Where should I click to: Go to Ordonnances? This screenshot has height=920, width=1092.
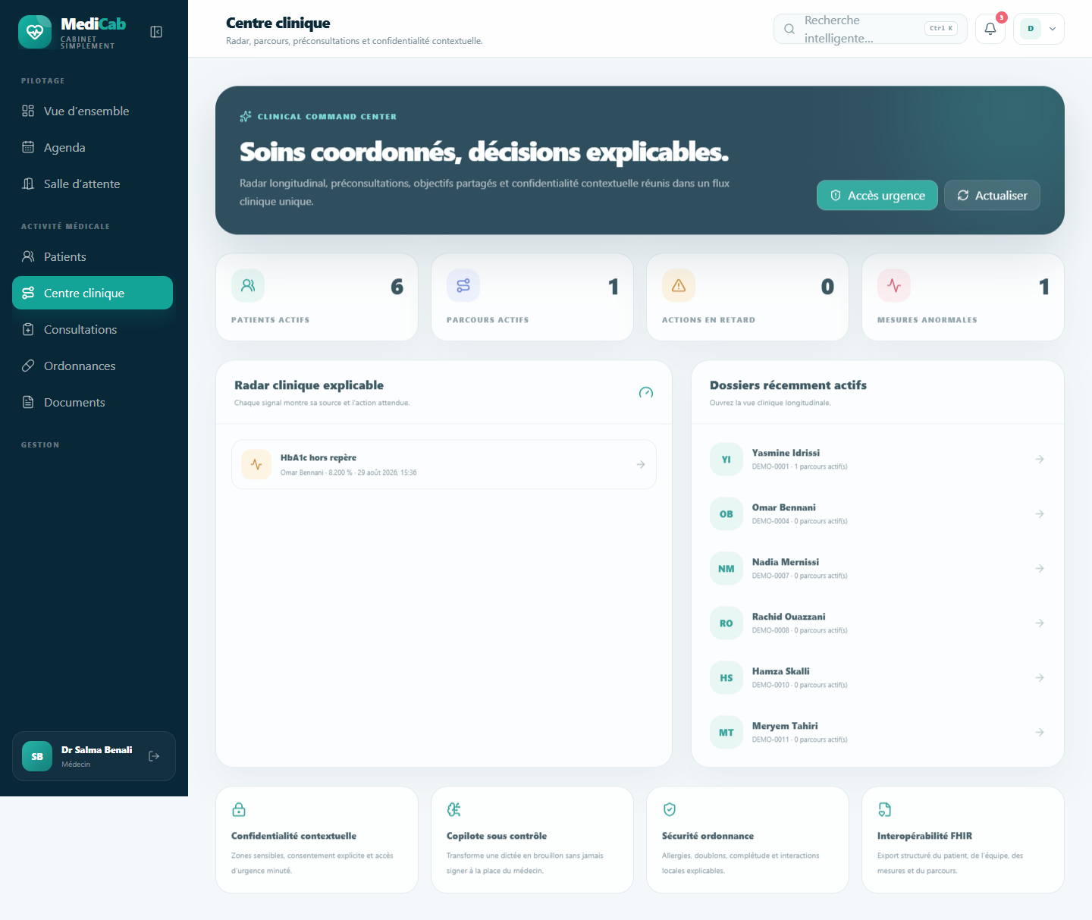(93, 366)
